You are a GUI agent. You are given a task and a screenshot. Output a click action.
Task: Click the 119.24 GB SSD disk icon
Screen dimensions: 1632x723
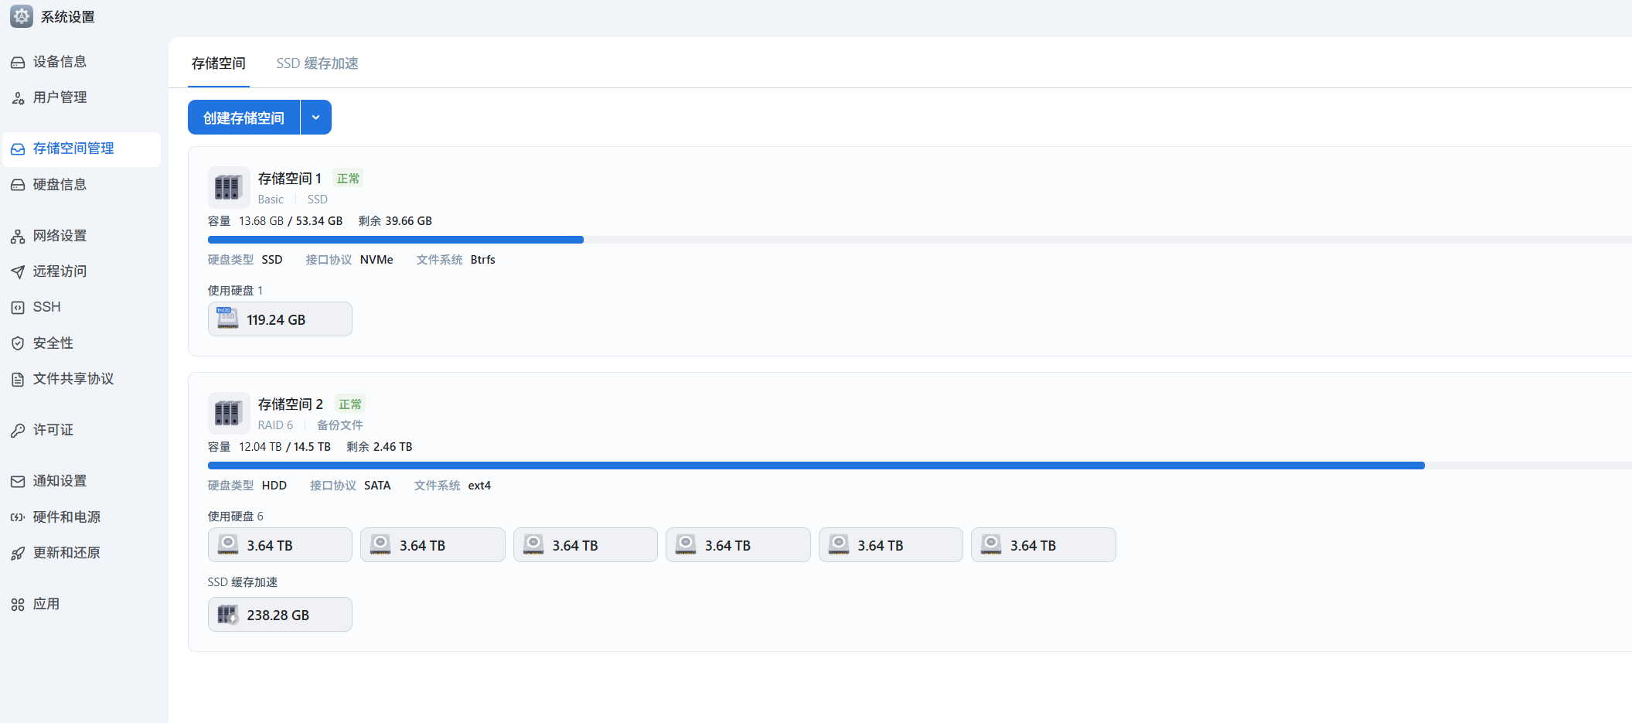227,319
